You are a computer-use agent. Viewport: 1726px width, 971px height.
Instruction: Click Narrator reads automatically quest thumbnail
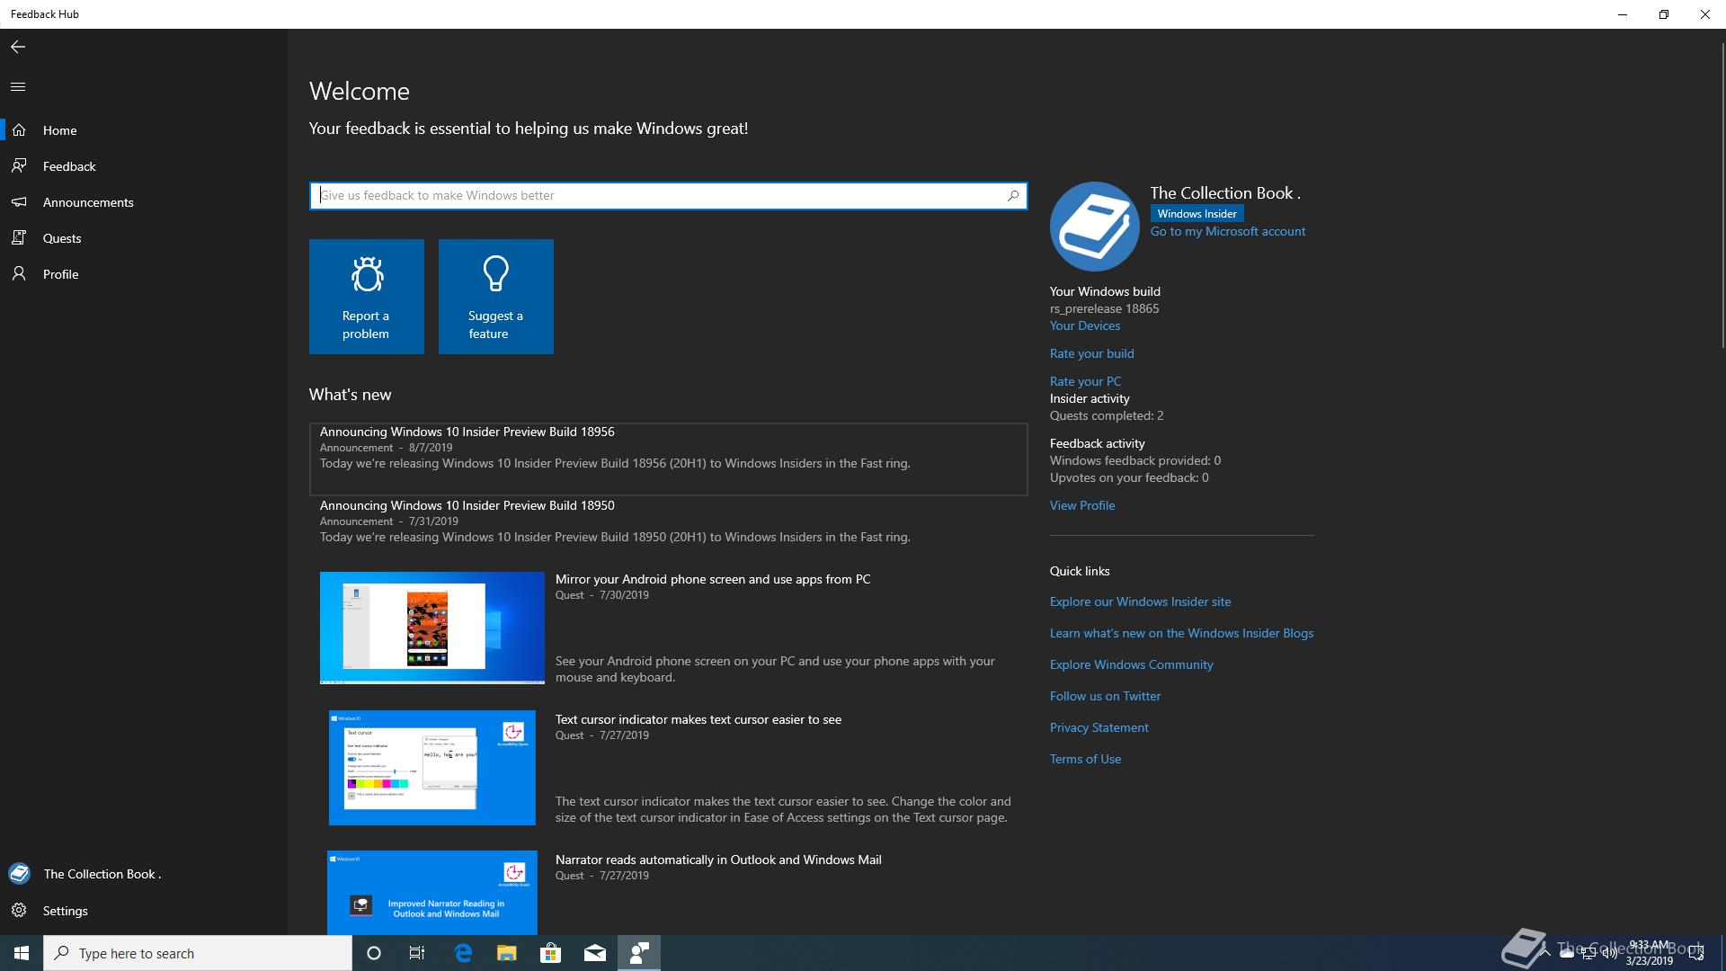tap(432, 893)
